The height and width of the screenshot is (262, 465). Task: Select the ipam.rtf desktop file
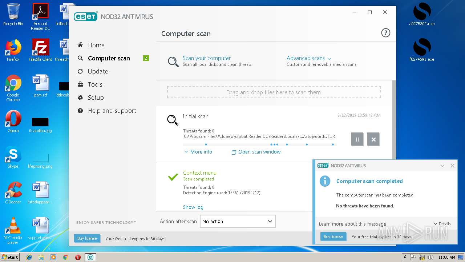tap(40, 86)
